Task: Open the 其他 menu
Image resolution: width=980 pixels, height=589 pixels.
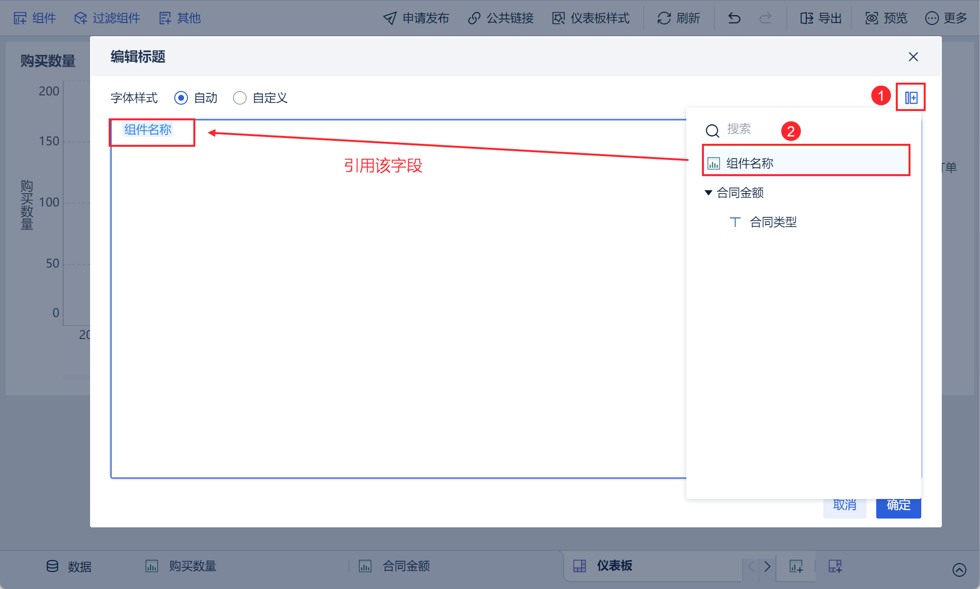Action: [x=180, y=18]
